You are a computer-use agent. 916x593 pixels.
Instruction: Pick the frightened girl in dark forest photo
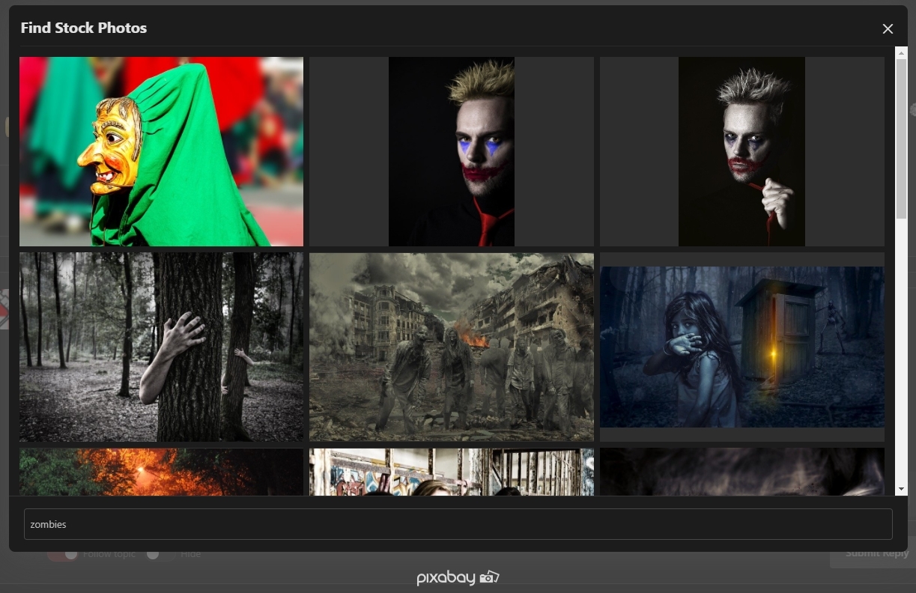[x=741, y=347]
